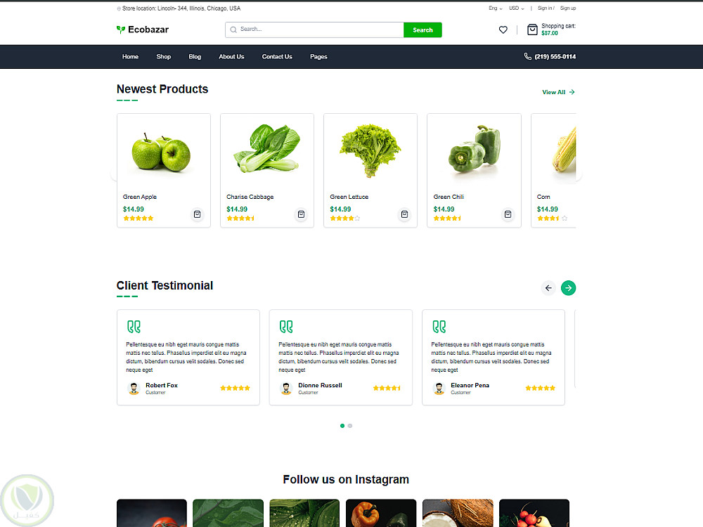Expand the Eng language dropdown
Screen dimensions: 703x527
pyautogui.click(x=496, y=8)
